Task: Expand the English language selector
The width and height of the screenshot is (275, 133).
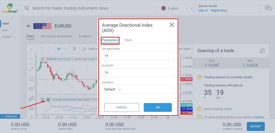Action: pyautogui.click(x=177, y=8)
